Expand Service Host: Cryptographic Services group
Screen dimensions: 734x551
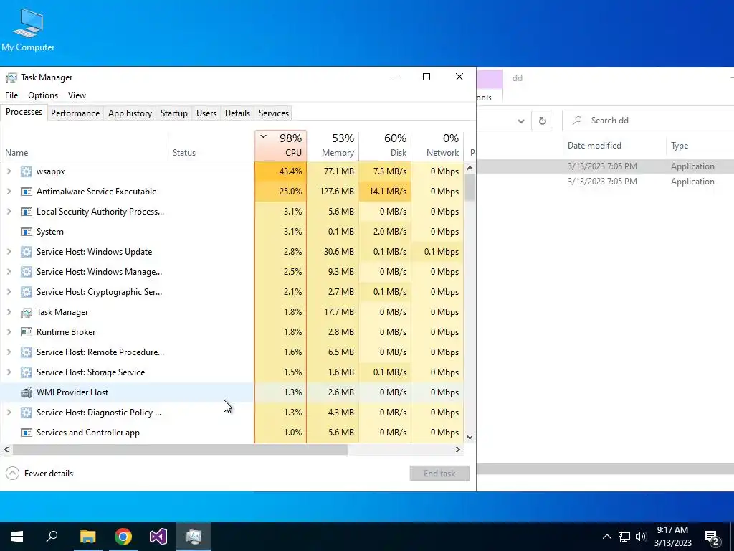pos(9,293)
